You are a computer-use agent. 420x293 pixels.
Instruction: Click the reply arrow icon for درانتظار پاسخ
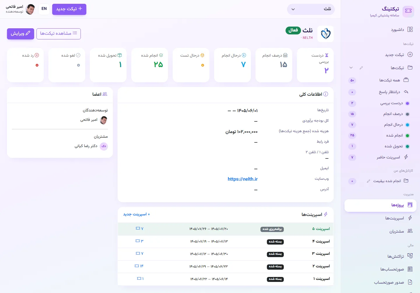tap(406, 92)
